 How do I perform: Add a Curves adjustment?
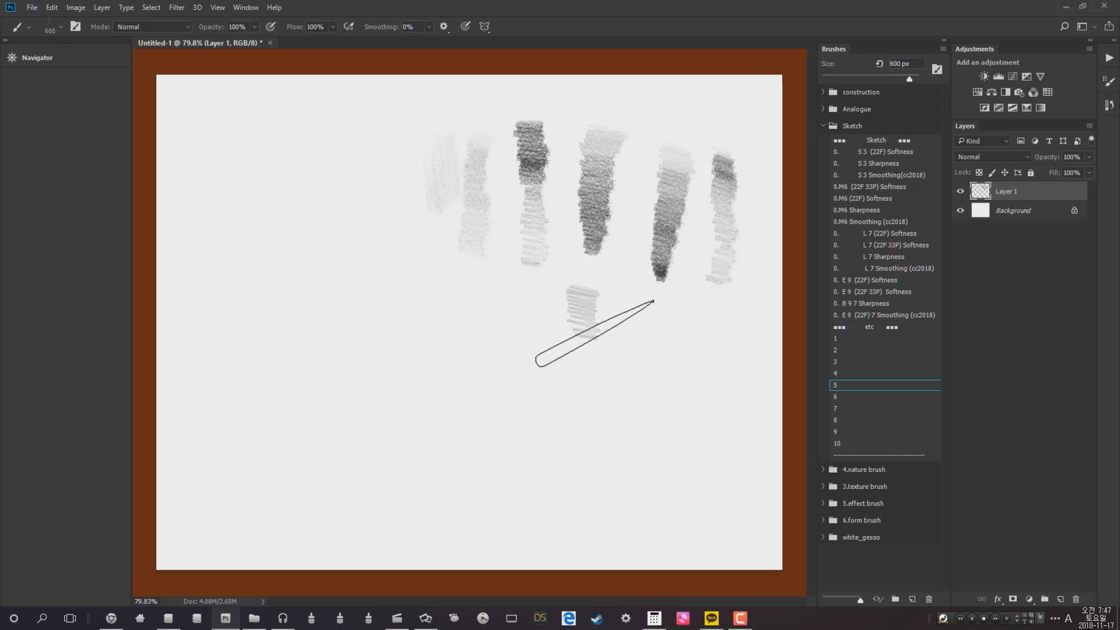pos(1013,76)
